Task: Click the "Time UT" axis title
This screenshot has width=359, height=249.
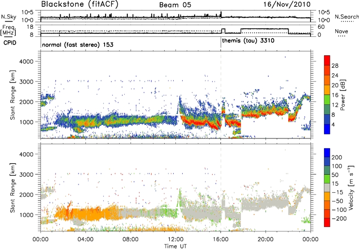Action: coord(175,246)
